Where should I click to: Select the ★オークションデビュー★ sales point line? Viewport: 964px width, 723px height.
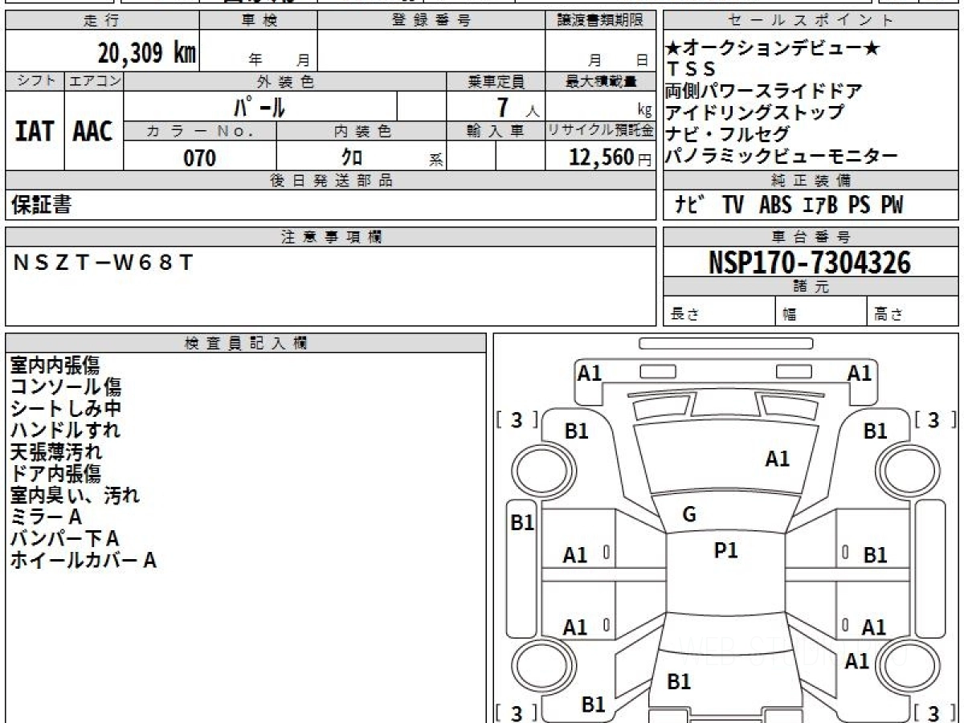pos(774,48)
